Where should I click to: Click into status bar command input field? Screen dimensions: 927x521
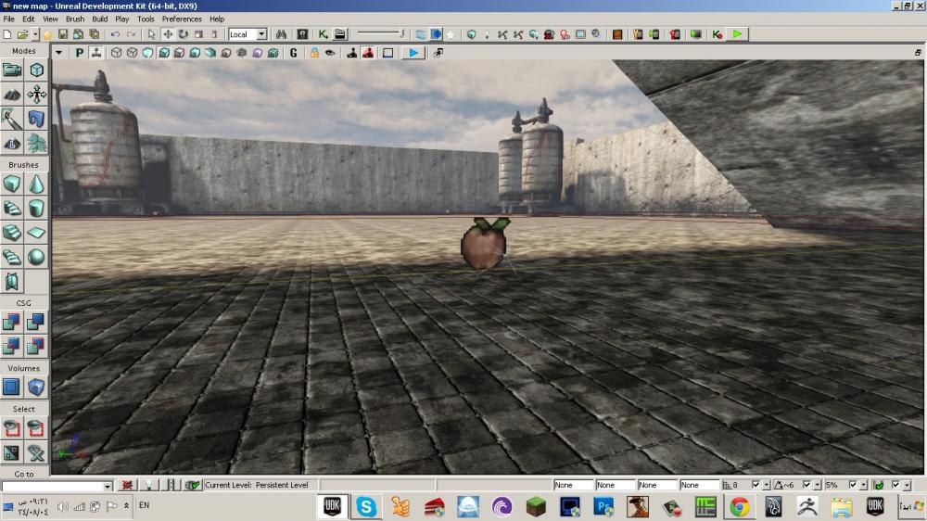tap(53, 486)
